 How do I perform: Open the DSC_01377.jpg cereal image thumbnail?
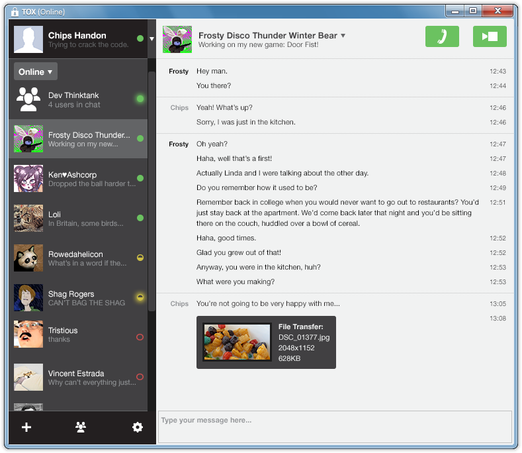coord(237,342)
